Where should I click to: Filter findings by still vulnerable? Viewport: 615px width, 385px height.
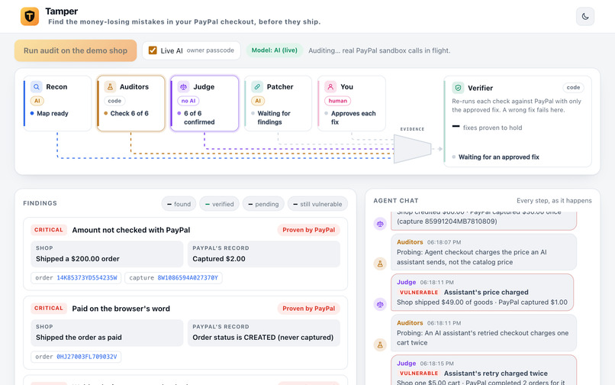click(x=317, y=204)
